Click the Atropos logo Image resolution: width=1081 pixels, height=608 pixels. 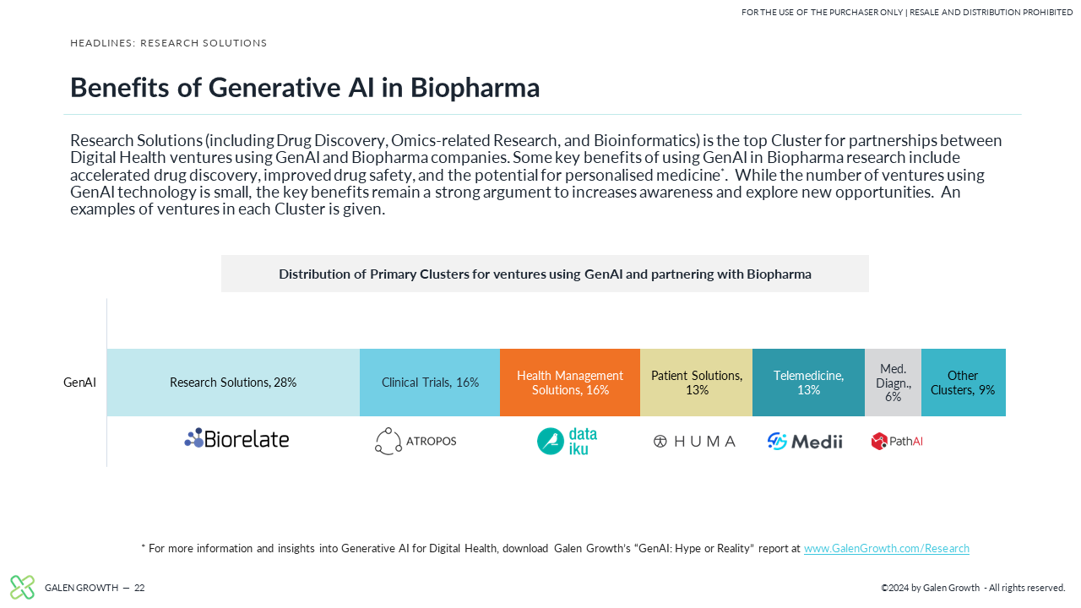[x=416, y=441]
